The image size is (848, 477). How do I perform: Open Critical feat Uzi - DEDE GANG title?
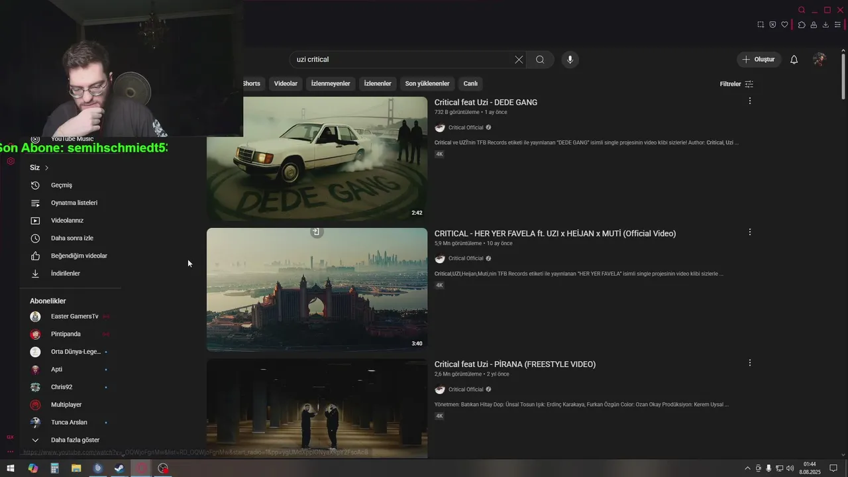point(486,102)
